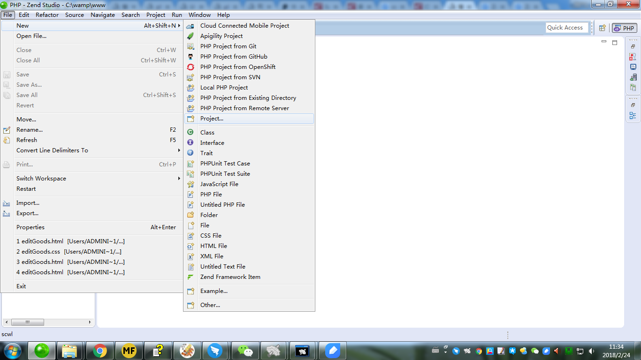The height and width of the screenshot is (360, 641).
Task: Open the servers view icon in right trim
Action: 633,77
